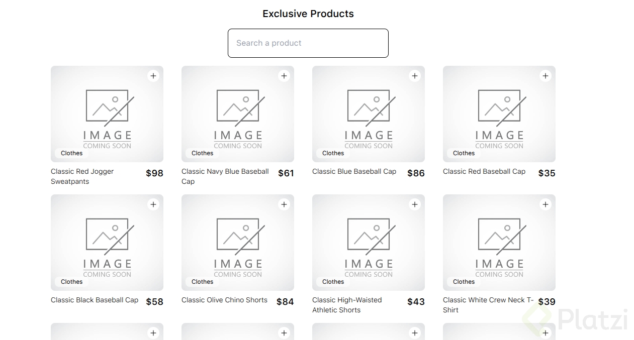Open Classic Red Jogger Sweatpants image
This screenshot has width=634, height=340.
tap(107, 114)
